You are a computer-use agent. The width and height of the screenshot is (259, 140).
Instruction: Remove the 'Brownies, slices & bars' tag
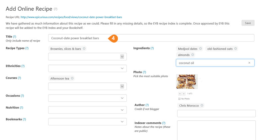pyautogui.click(x=84, y=49)
